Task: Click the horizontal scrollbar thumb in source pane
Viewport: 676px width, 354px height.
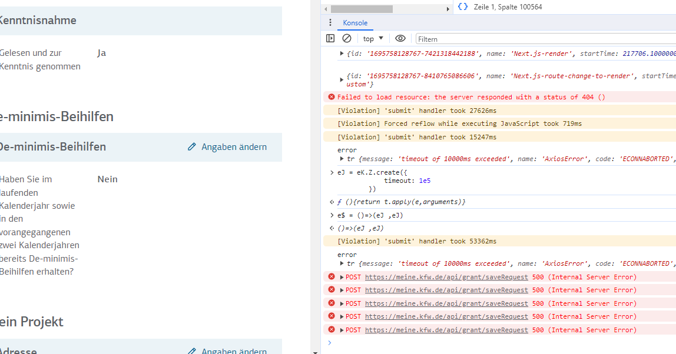Action: [x=362, y=9]
